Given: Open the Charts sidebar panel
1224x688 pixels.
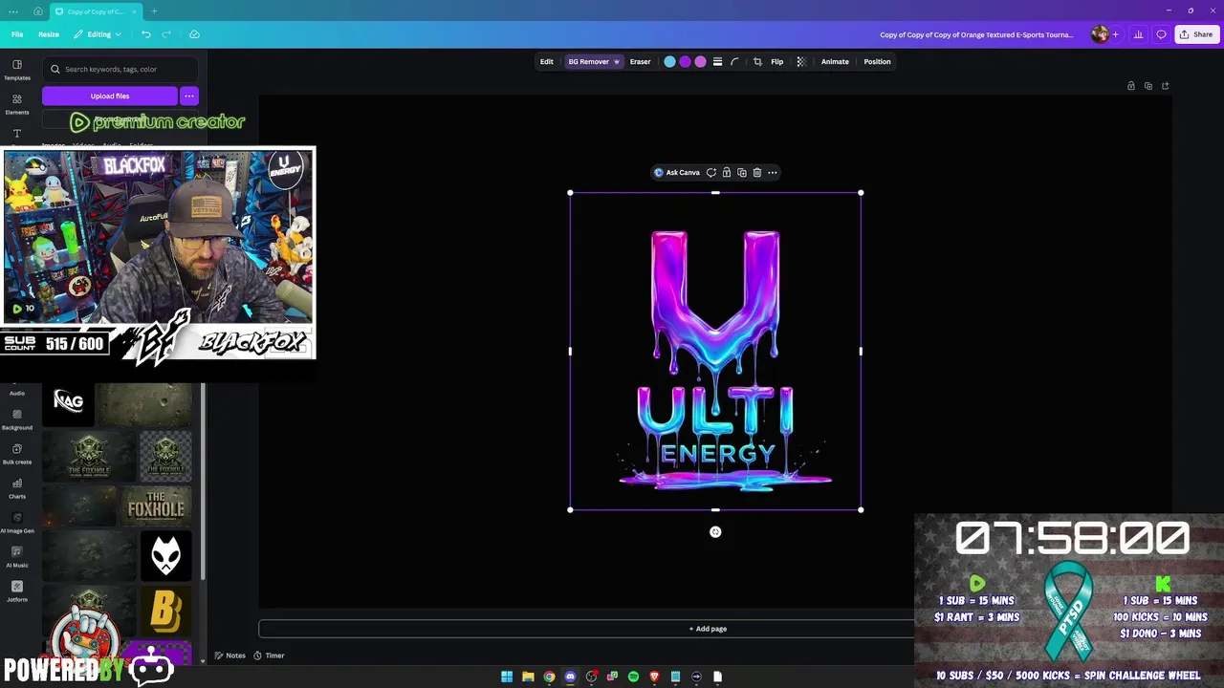Looking at the screenshot, I should pyautogui.click(x=17, y=488).
